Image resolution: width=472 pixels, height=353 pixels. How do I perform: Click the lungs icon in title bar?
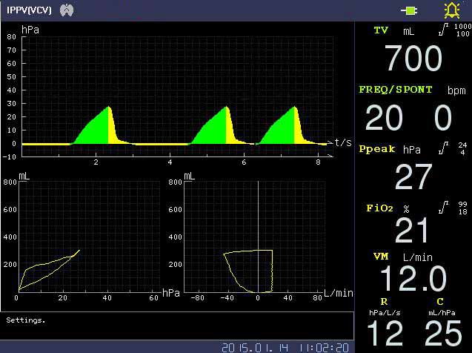coord(67,10)
